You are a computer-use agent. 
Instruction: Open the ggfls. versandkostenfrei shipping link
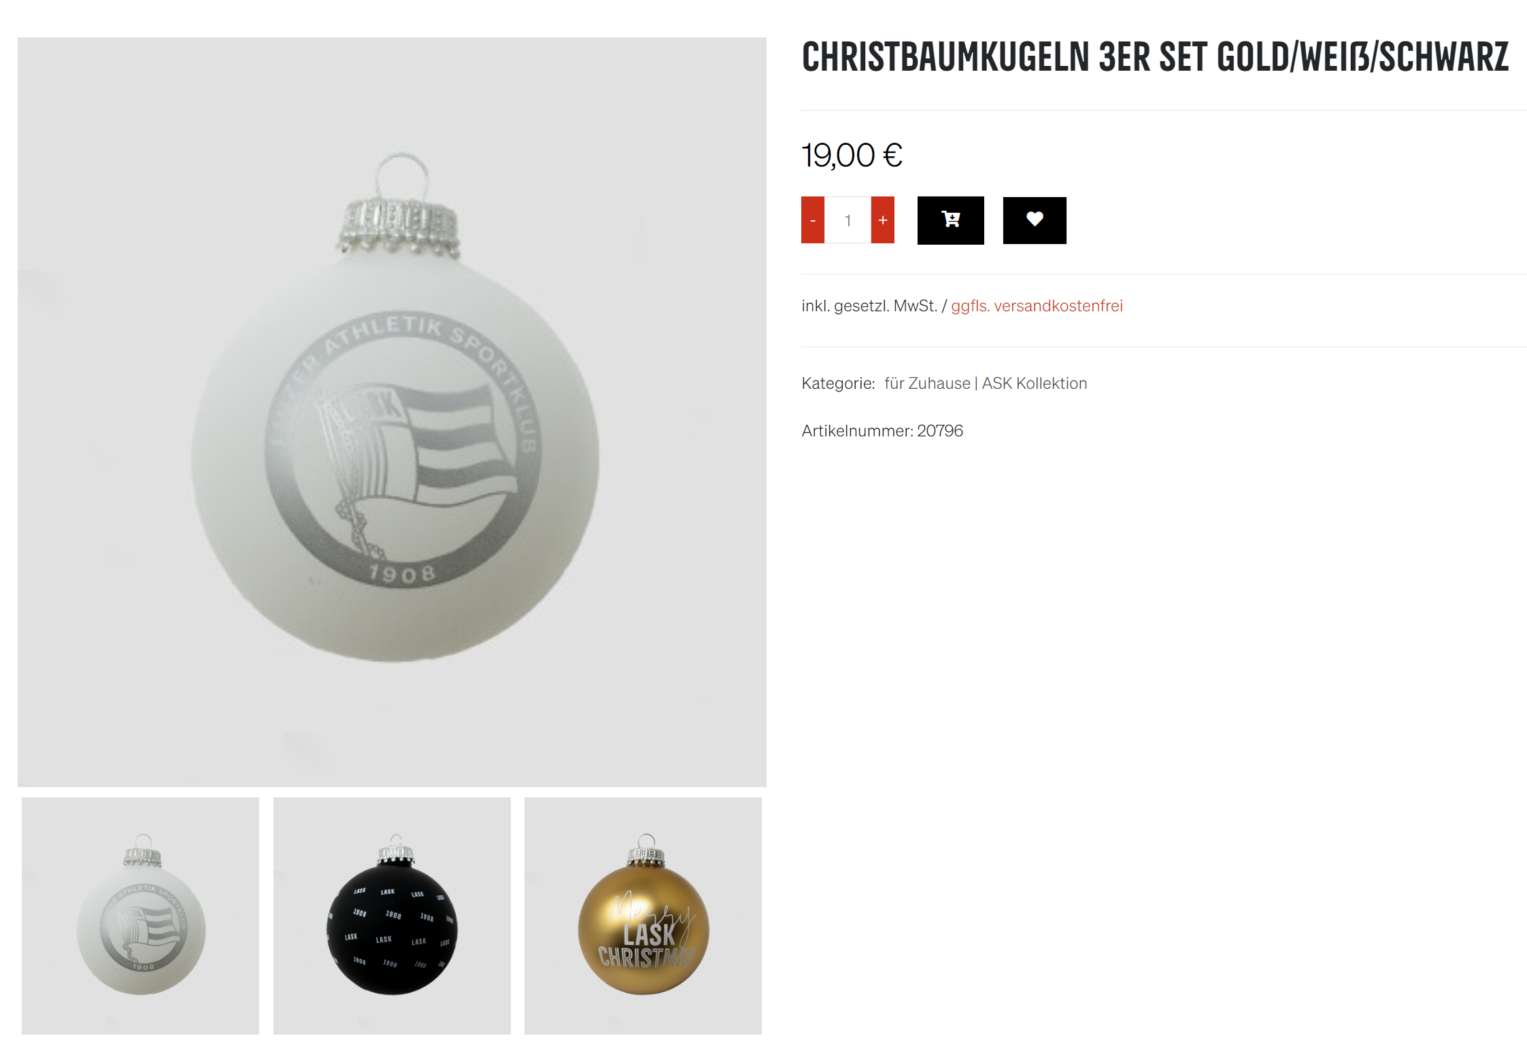pyautogui.click(x=1037, y=306)
